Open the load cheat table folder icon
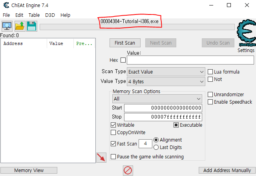This screenshot has width=256, height=176. [20, 26]
